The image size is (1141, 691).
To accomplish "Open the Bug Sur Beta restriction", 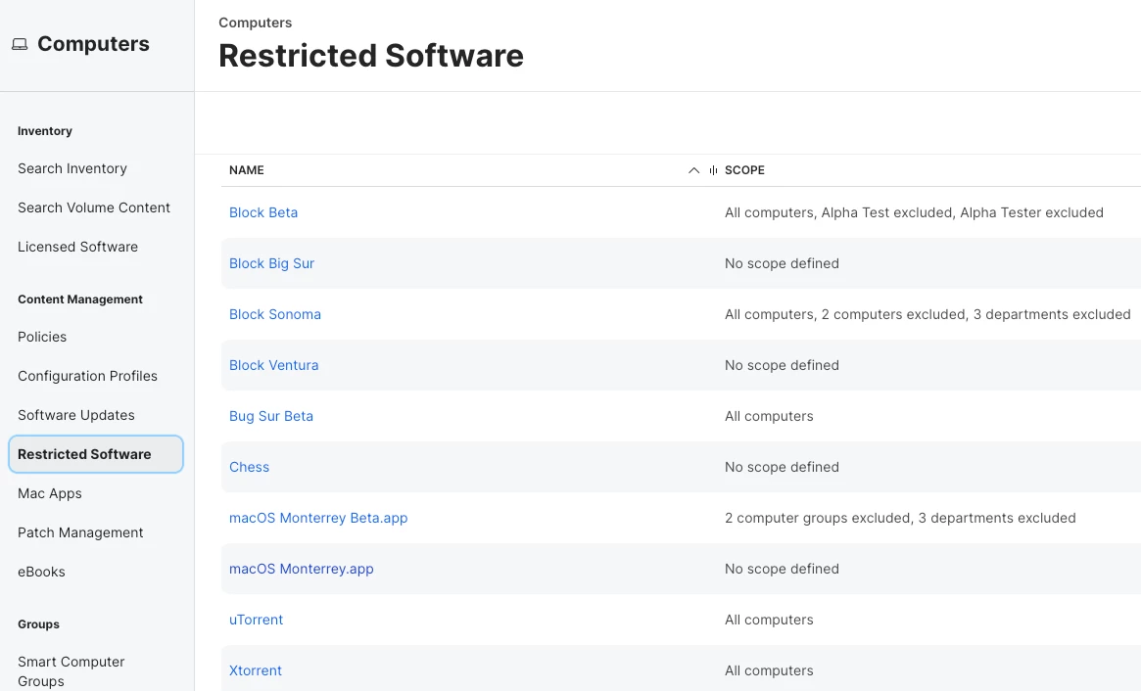I will [x=270, y=416].
